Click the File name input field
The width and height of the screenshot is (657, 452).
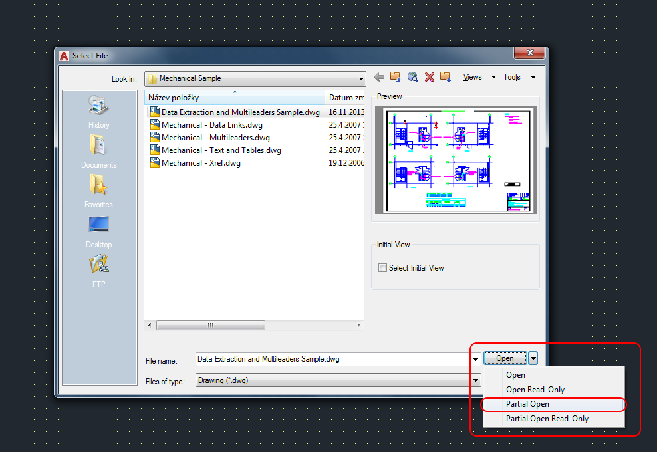(x=332, y=359)
